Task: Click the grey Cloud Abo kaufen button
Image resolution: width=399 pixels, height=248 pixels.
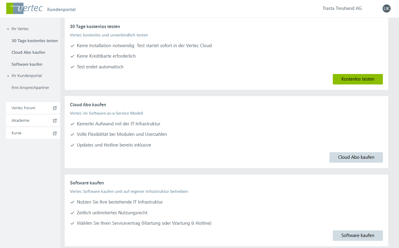Action: click(x=356, y=157)
